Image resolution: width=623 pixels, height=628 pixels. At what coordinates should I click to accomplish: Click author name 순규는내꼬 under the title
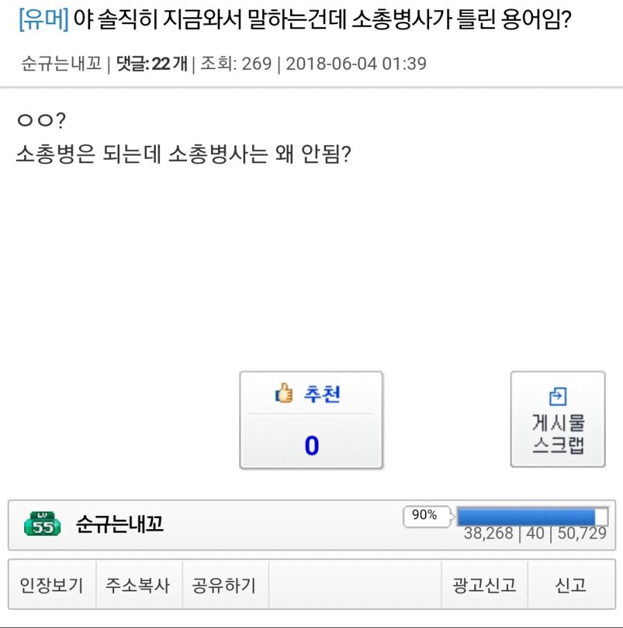[62, 64]
